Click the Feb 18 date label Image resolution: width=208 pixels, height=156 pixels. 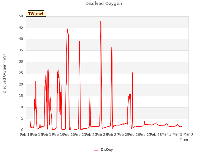coord(47,135)
